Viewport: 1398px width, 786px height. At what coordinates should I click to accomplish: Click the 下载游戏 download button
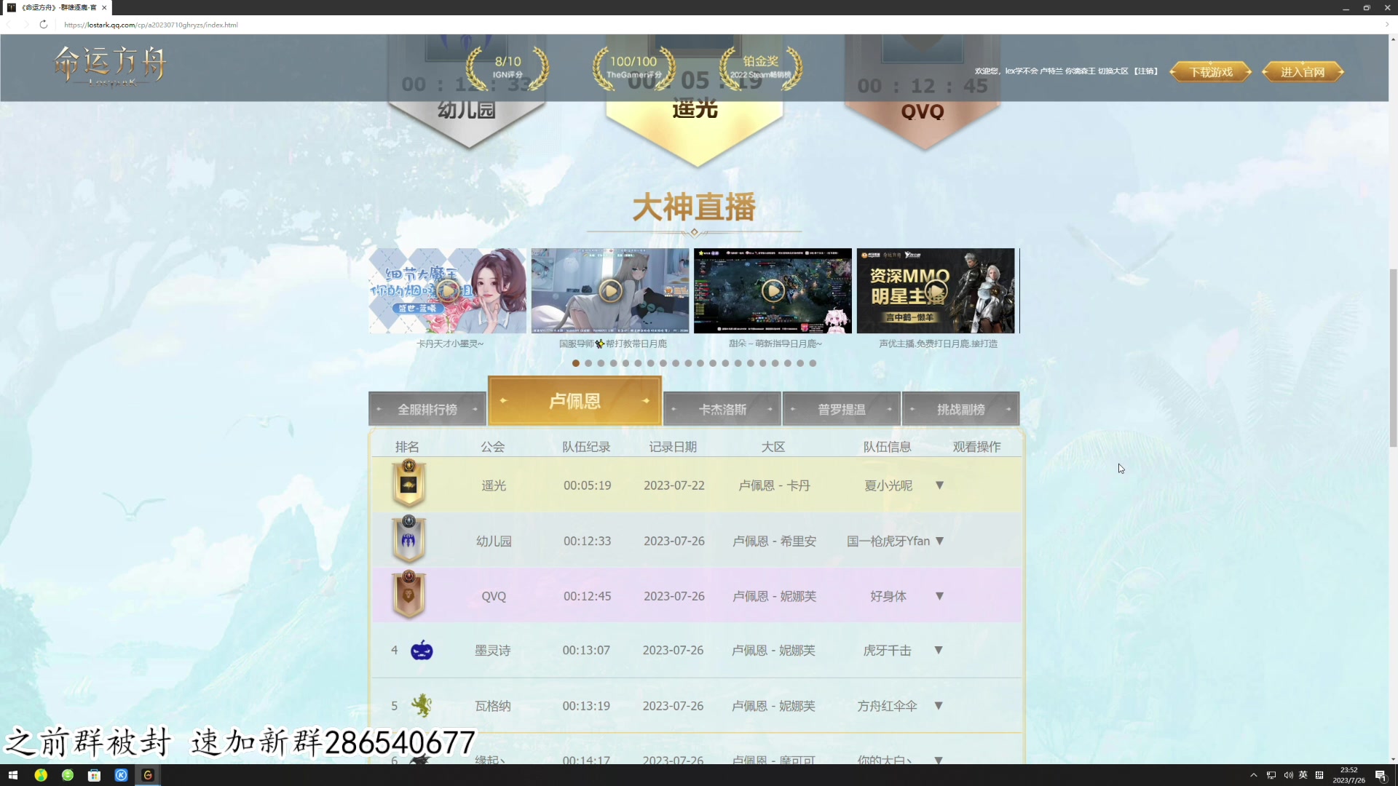pos(1210,71)
